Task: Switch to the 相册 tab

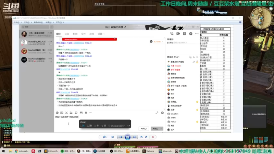Action: (75, 34)
